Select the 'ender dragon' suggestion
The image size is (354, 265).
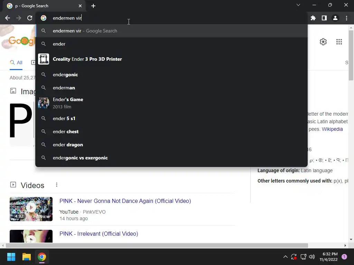(x=171, y=145)
